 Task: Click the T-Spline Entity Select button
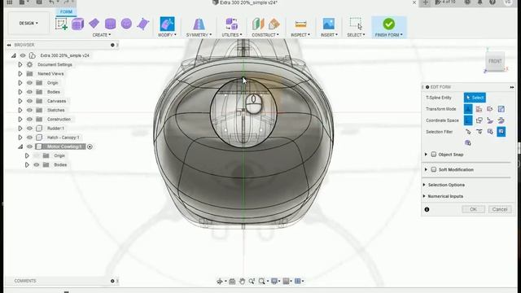(475, 98)
